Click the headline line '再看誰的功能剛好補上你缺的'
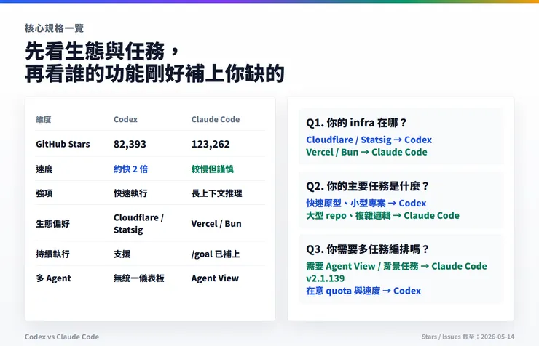 coord(154,73)
